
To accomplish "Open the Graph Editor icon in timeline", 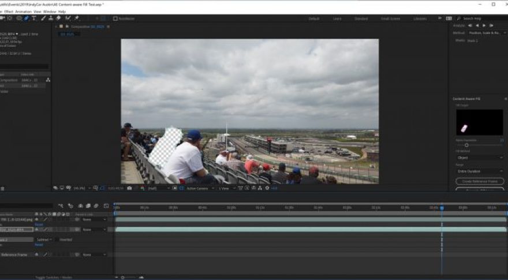I will 106,206.
